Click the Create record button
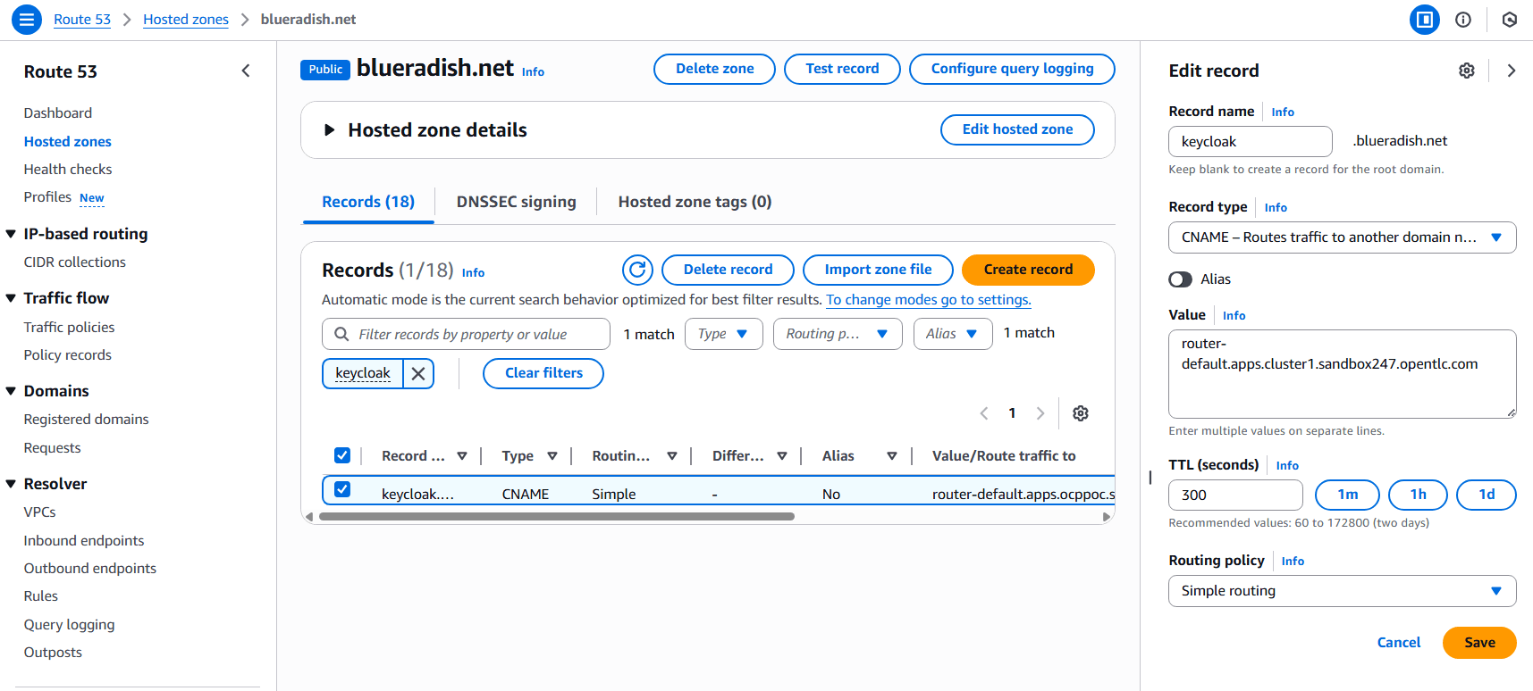 [1028, 270]
